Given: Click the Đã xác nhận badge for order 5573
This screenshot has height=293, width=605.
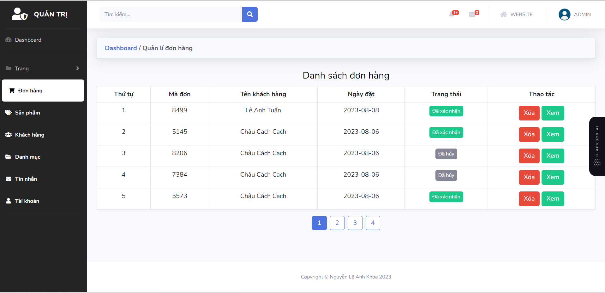Looking at the screenshot, I should pyautogui.click(x=446, y=197).
